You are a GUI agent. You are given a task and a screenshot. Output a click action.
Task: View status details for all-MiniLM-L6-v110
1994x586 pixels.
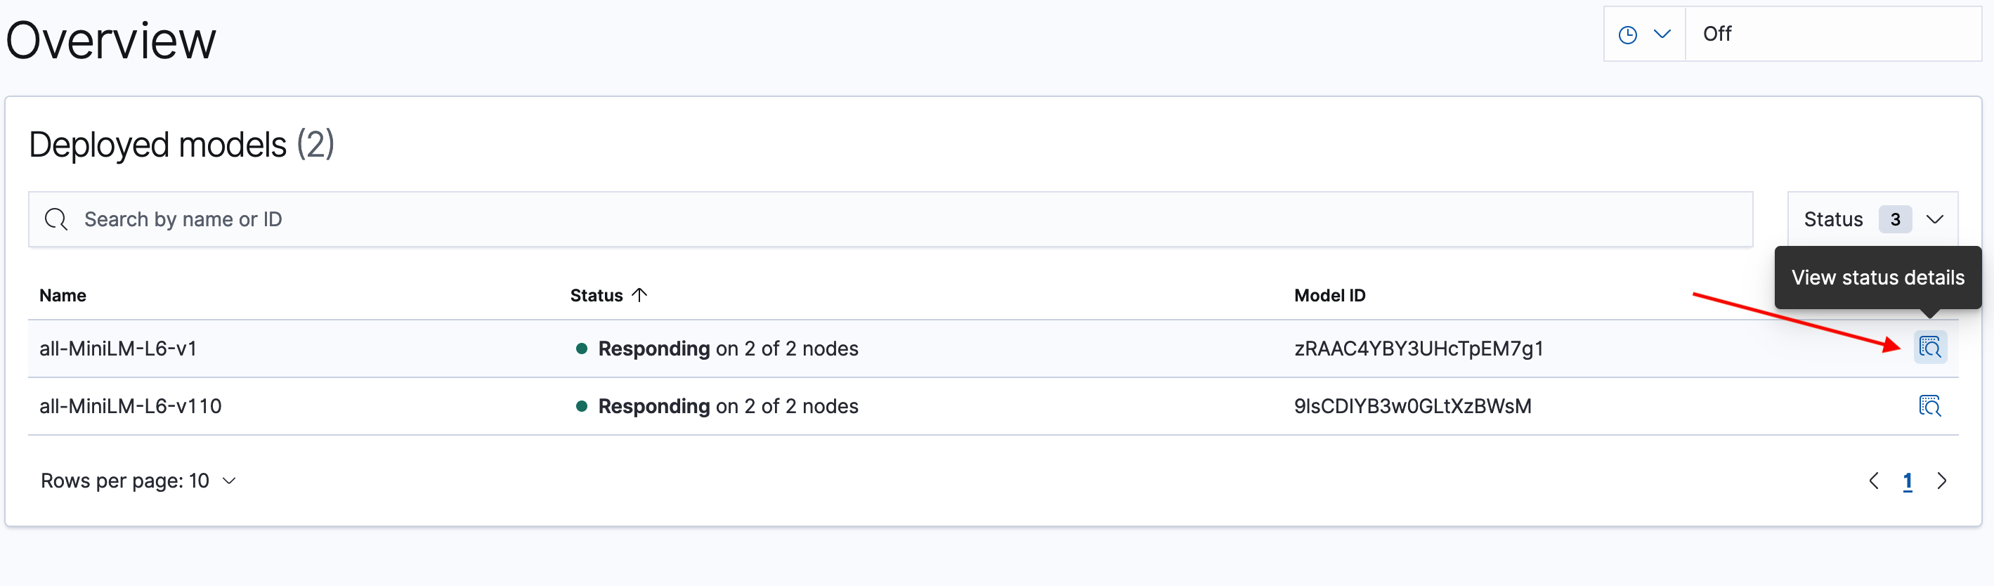point(1931,405)
